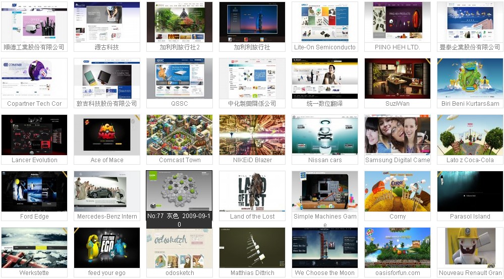Viewport: 504px width, 279px height.
Task: Click the QSSC caption link
Action: tap(180, 104)
